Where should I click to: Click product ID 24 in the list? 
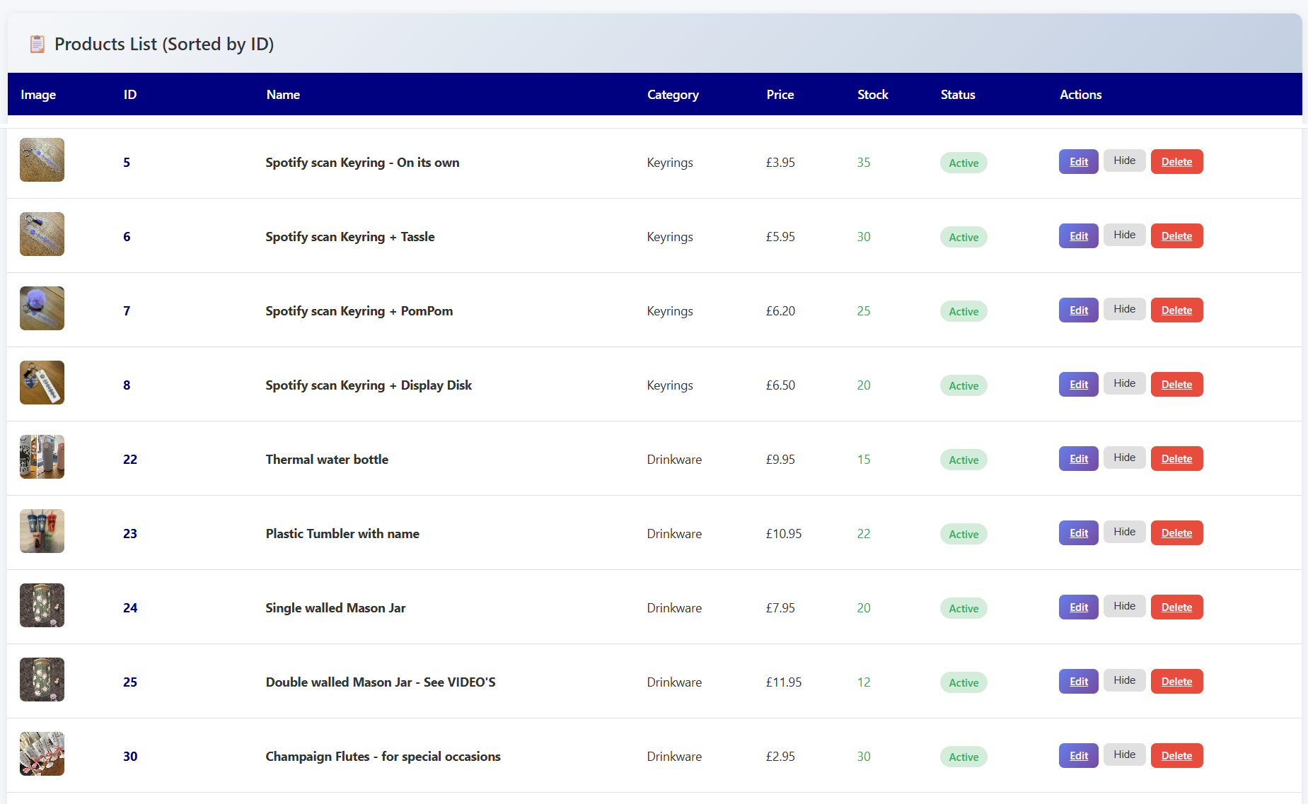click(x=130, y=608)
